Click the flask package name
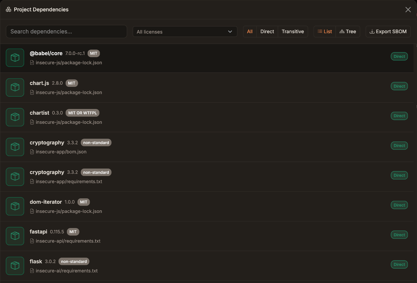 [x=36, y=261]
